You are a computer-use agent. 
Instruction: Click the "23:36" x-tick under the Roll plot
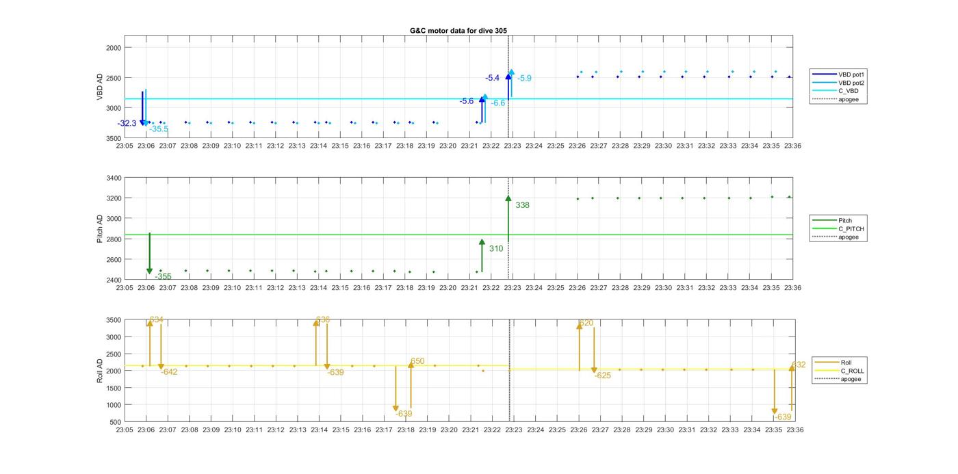(x=794, y=430)
